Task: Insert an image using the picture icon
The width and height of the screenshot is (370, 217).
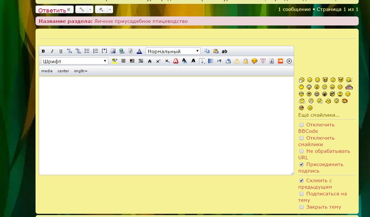Action: tap(113, 51)
